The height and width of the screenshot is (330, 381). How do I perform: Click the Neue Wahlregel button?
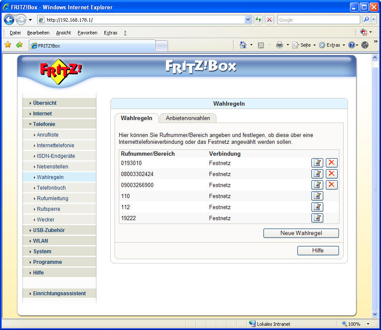tap(301, 233)
